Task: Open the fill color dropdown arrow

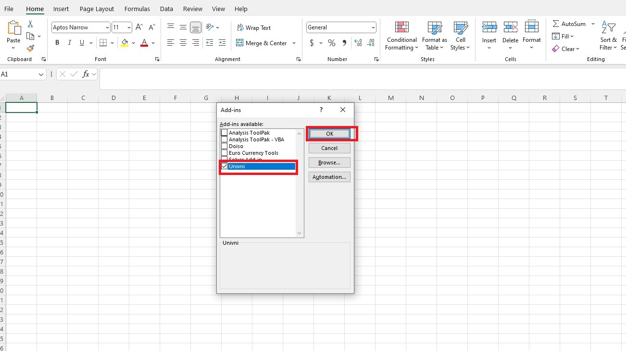Action: (x=133, y=43)
